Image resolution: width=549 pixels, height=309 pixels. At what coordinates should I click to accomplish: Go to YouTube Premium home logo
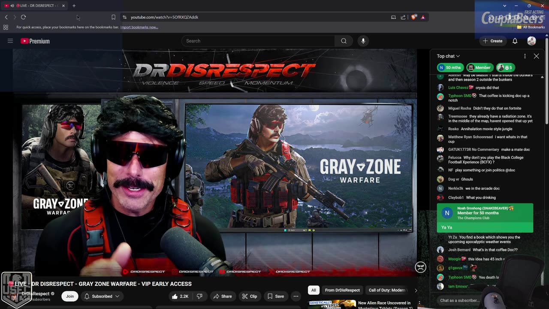35,41
